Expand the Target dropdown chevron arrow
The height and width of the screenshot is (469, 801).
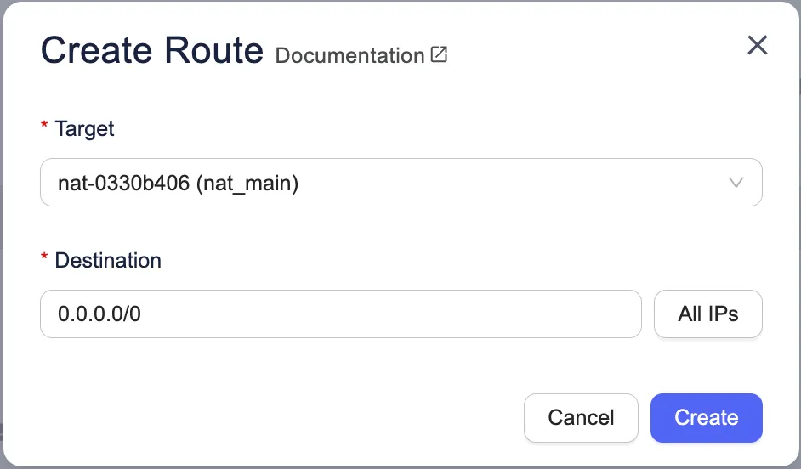point(736,183)
